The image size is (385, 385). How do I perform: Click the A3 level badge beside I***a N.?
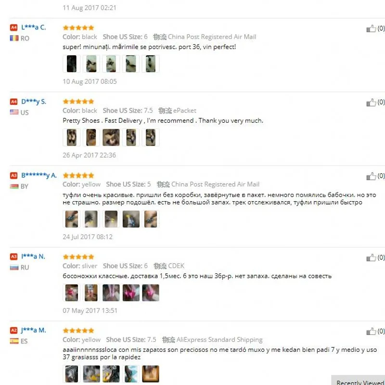click(14, 257)
